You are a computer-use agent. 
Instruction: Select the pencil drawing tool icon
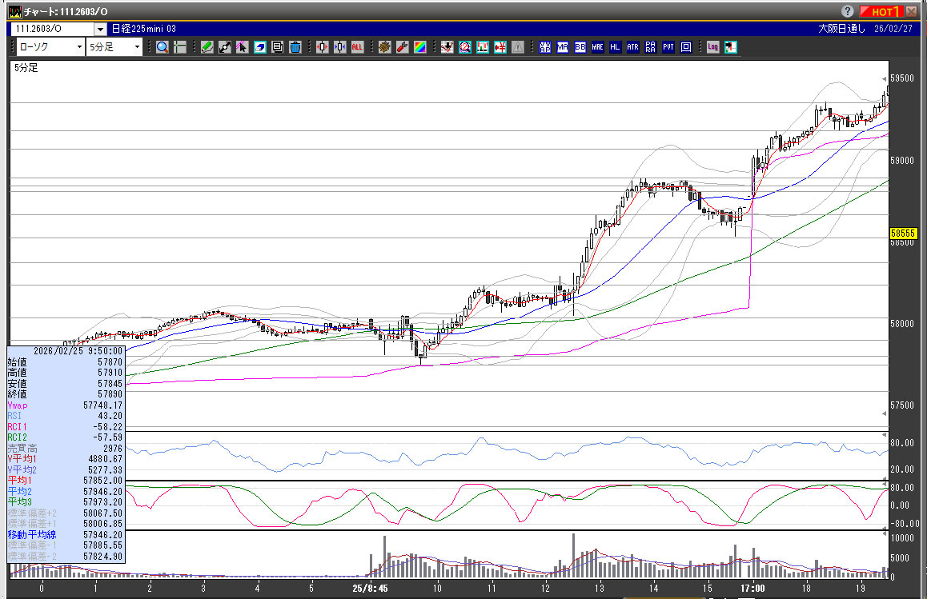coord(207,47)
